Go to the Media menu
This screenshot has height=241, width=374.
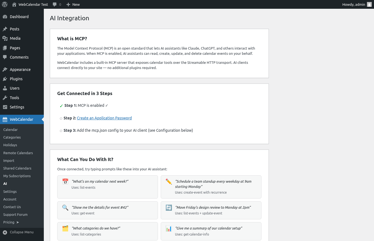pos(22,38)
